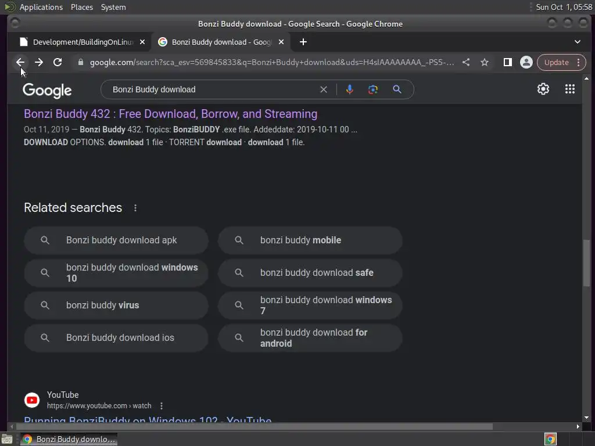
Task: Click the YouTube favicon in result
Action: click(x=32, y=400)
